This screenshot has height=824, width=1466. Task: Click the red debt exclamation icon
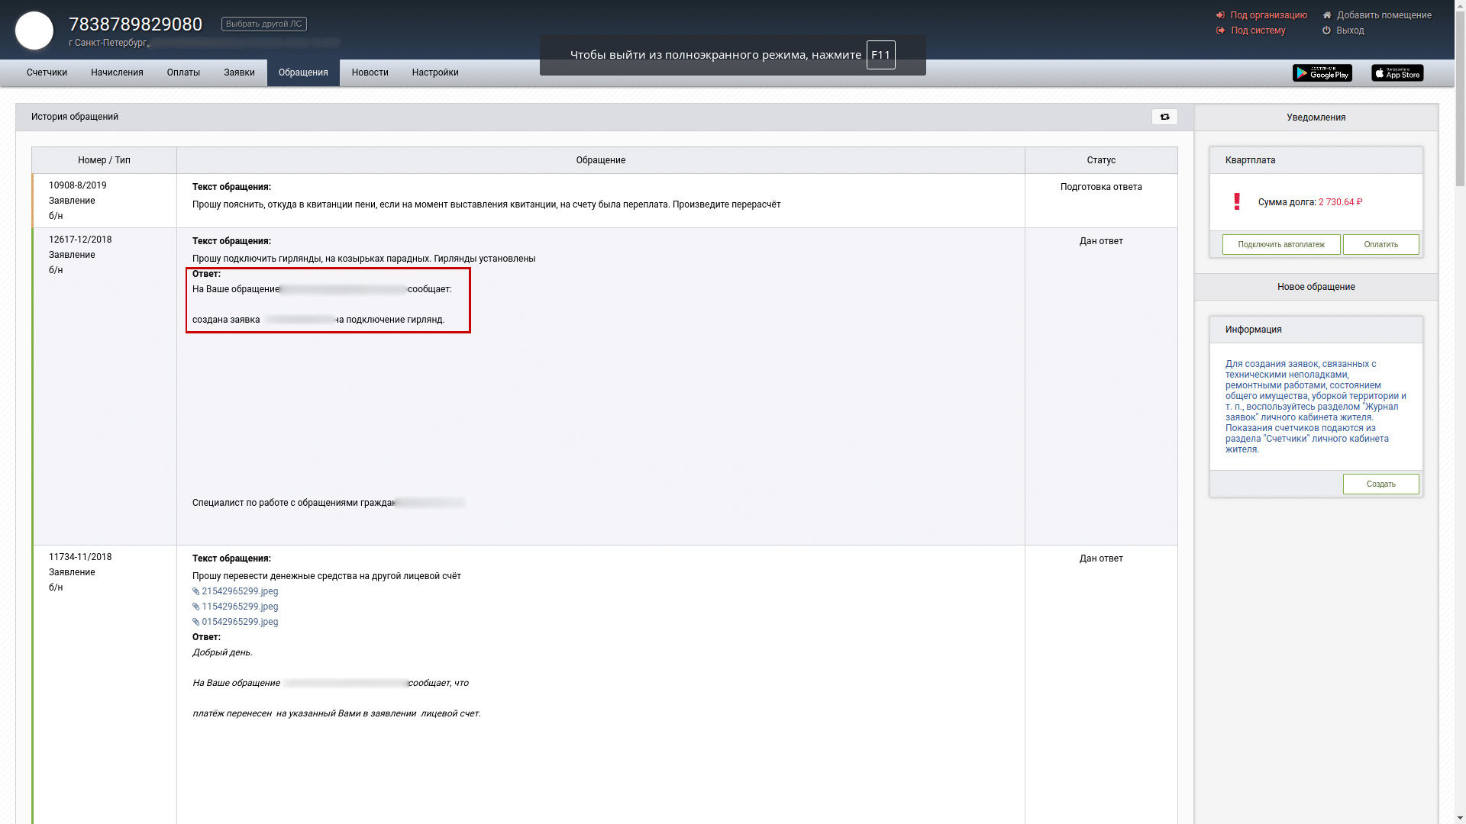pyautogui.click(x=1237, y=201)
